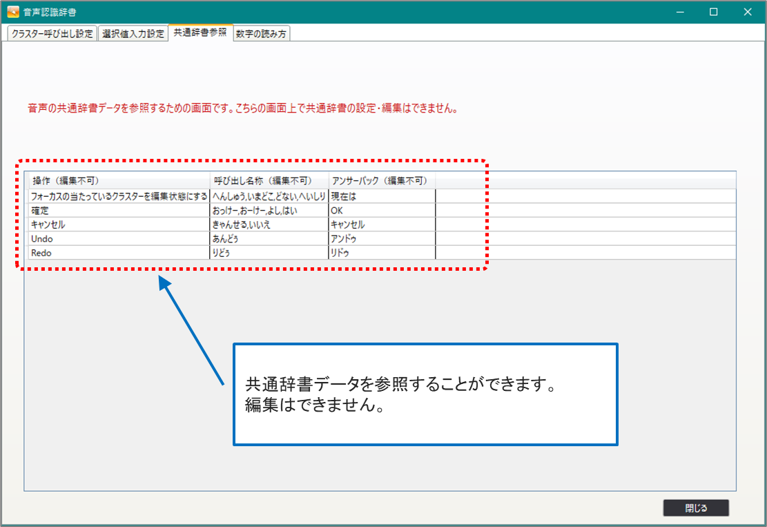Click the あんどう call name cell
767x527 pixels.
(x=269, y=239)
